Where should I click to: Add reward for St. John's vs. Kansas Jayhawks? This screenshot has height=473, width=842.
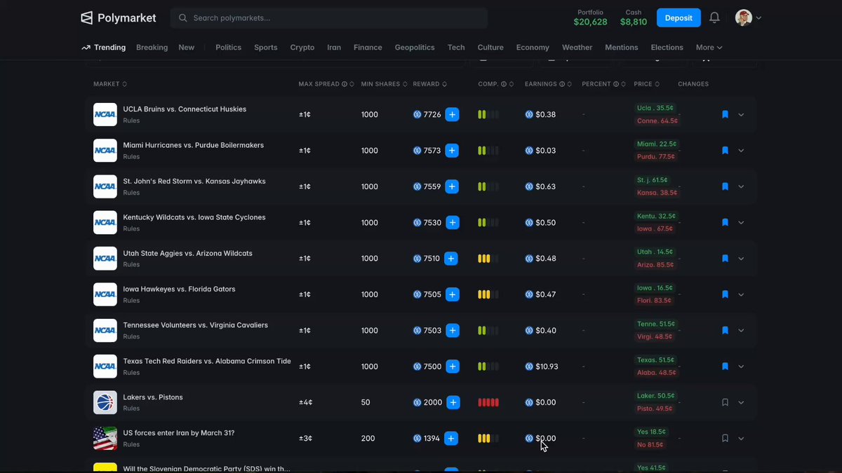pyautogui.click(x=452, y=186)
